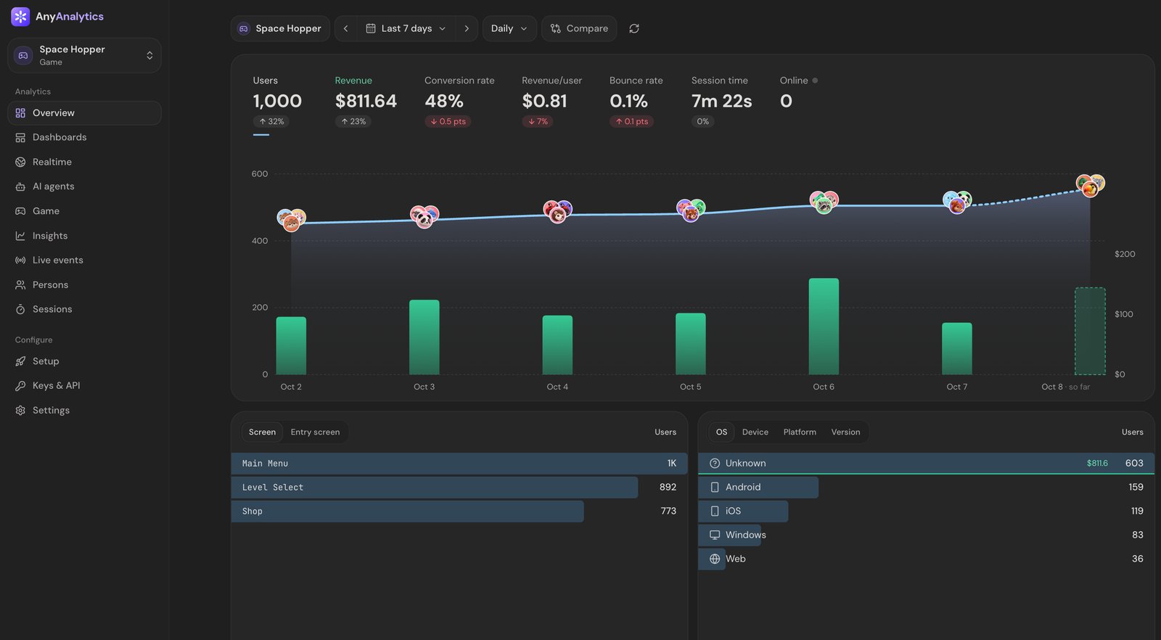Open the Last 7 days date dropdown

[406, 28]
